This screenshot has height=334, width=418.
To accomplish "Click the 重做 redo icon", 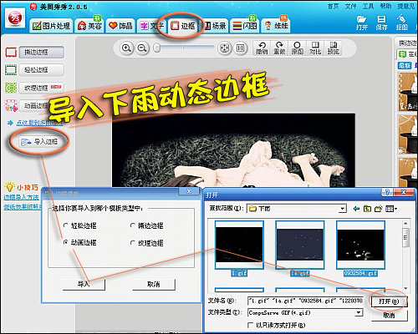I will coord(279,48).
